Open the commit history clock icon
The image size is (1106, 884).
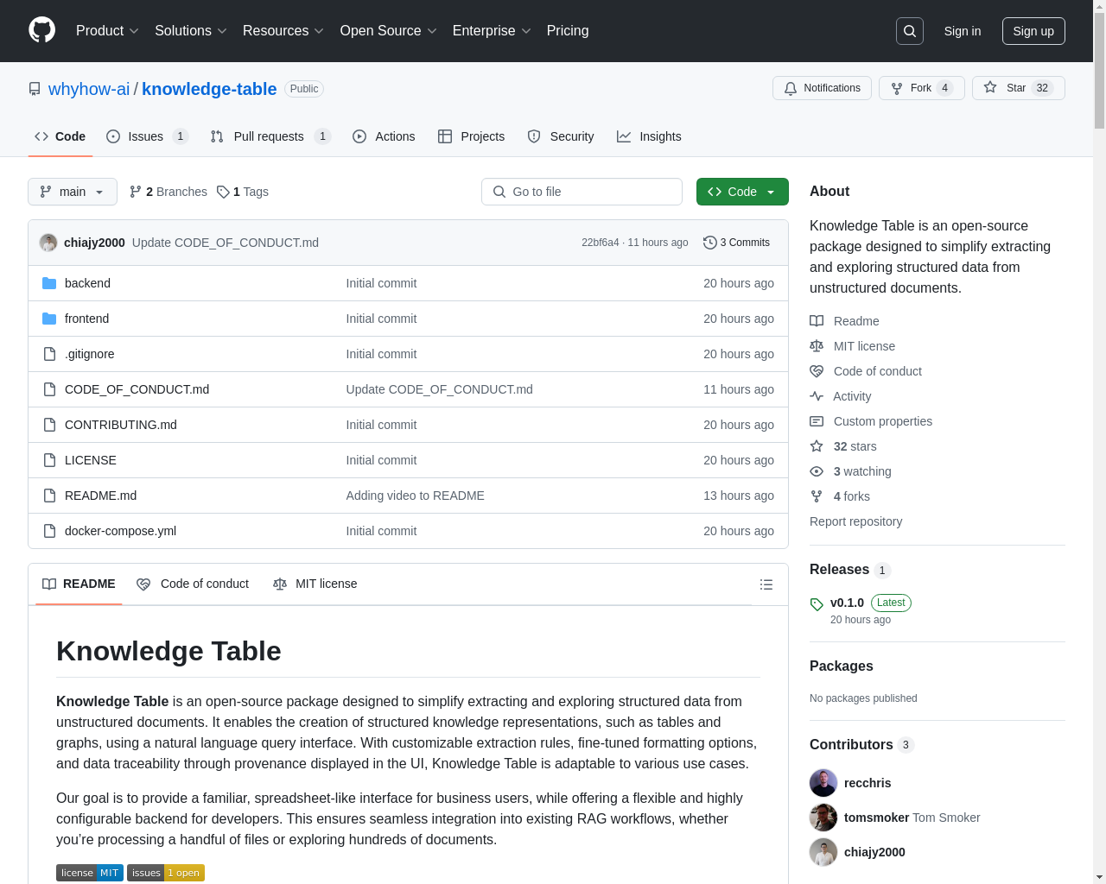pyautogui.click(x=710, y=243)
